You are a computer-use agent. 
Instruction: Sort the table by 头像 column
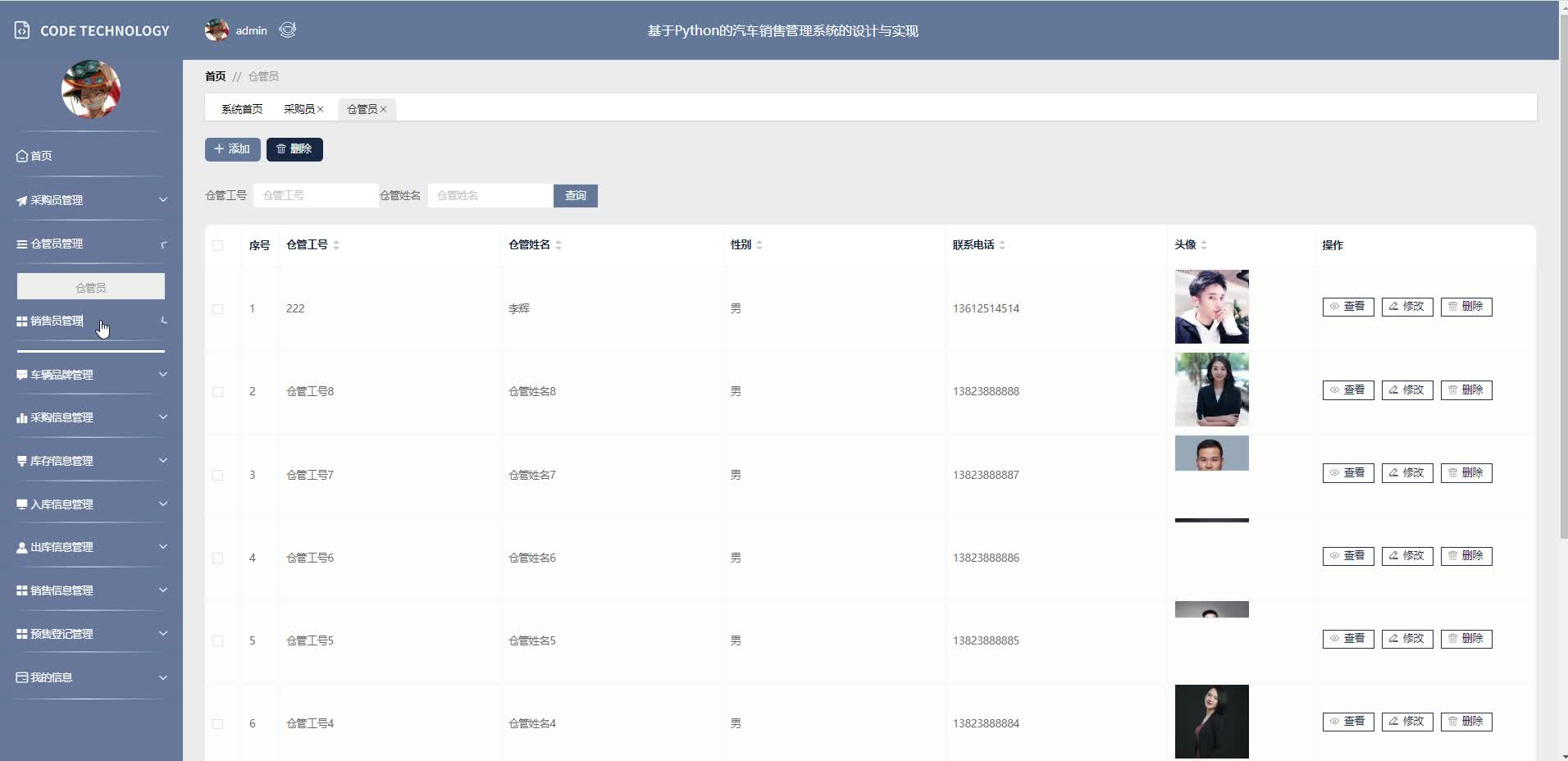[x=1204, y=245]
